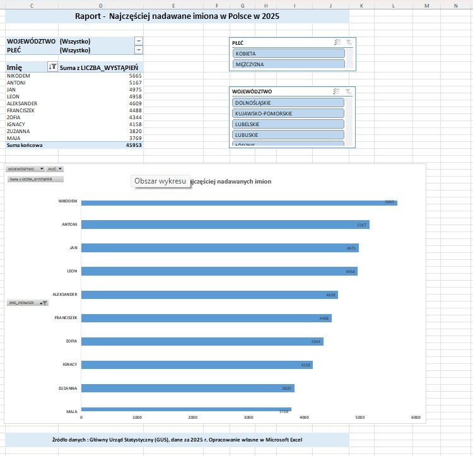Toggle multi-select in PŁEĆ slicer
Viewport: 473px width, 456px height.
pos(337,42)
